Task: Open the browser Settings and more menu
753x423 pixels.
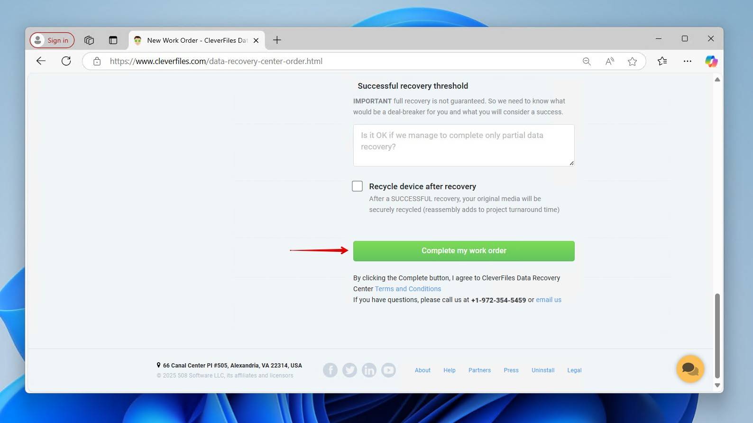Action: [687, 61]
